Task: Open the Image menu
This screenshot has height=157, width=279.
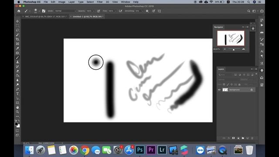Action: [62, 2]
